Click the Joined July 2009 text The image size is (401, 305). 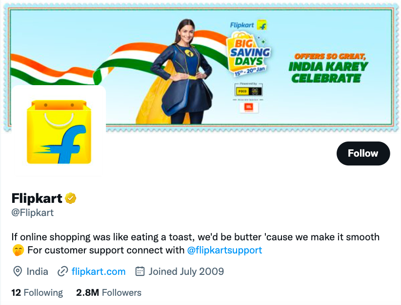[186, 271]
